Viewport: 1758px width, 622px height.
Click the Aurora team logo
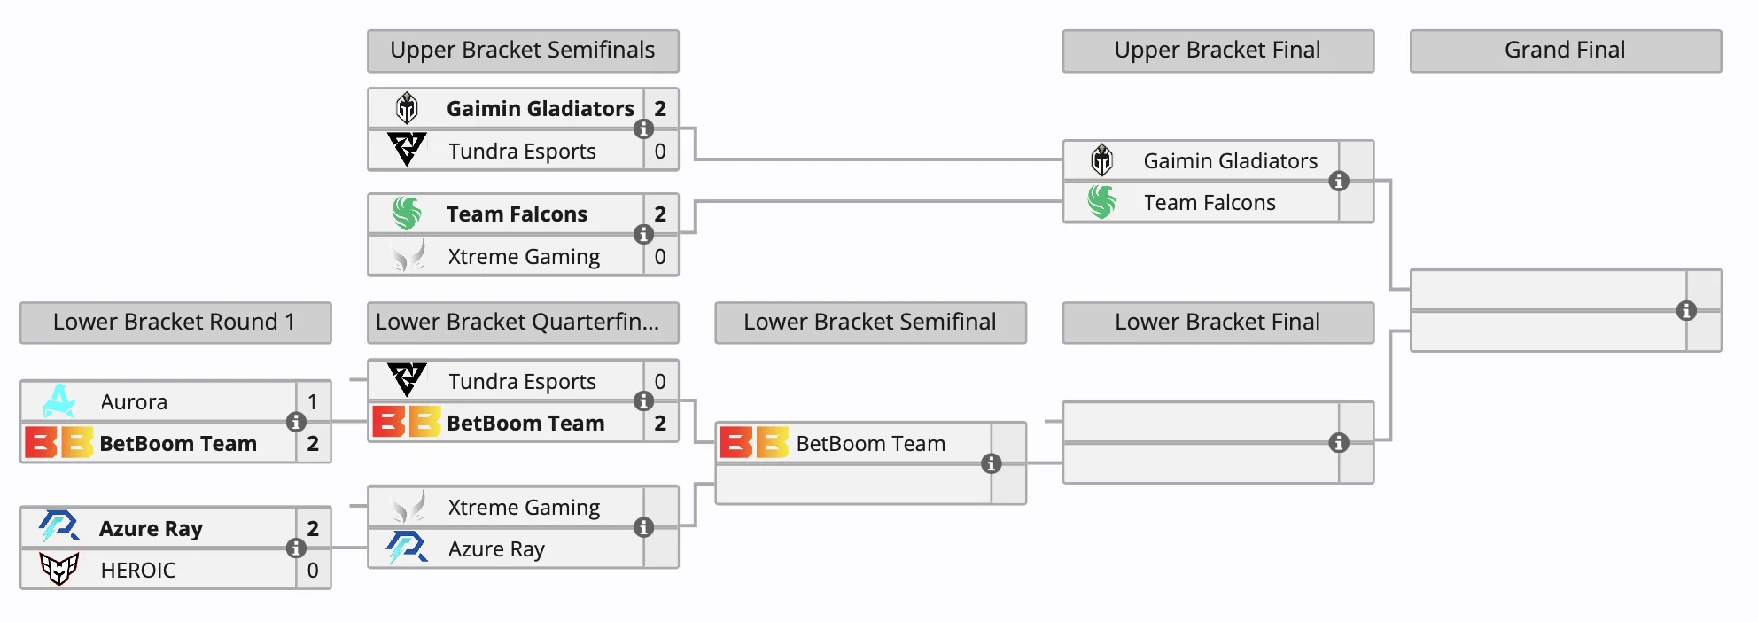(59, 401)
